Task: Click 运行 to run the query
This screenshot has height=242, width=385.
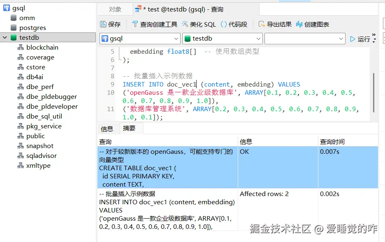Action: [360, 39]
